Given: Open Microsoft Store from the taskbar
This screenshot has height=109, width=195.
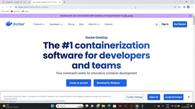Looking at the screenshot, I should (x=115, y=106).
